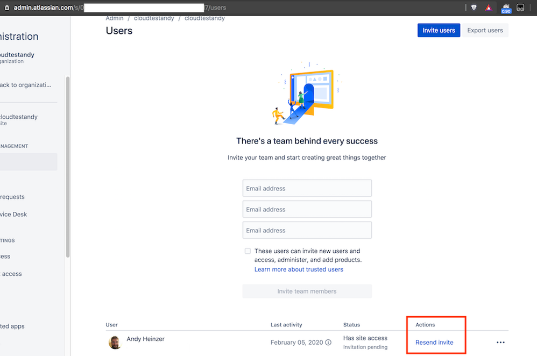Screen dimensions: 537x356
Task: Click the lock icon in address bar
Action: (7, 8)
